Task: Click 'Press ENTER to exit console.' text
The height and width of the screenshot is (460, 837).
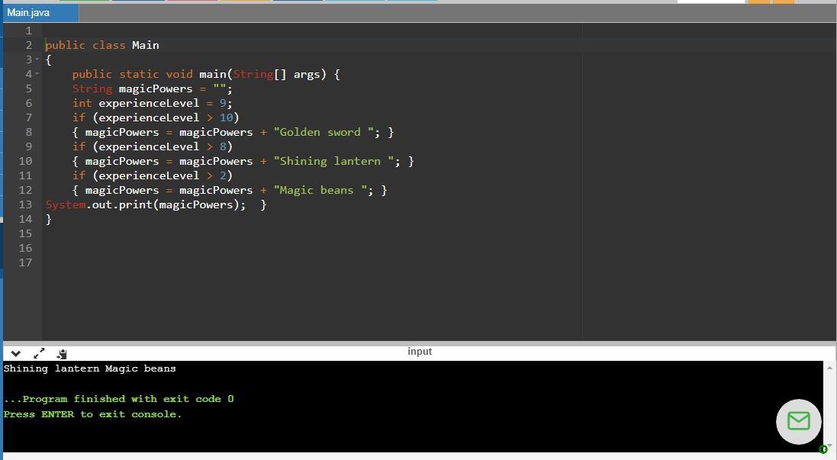Action: 92,414
